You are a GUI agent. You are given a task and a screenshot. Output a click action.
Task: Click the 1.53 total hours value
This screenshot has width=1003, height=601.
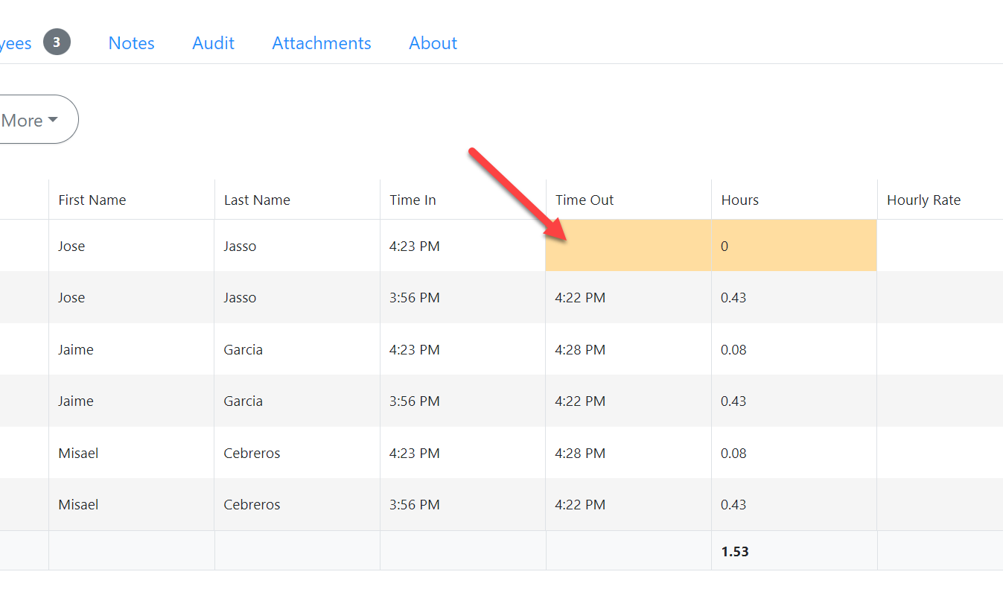[734, 552]
